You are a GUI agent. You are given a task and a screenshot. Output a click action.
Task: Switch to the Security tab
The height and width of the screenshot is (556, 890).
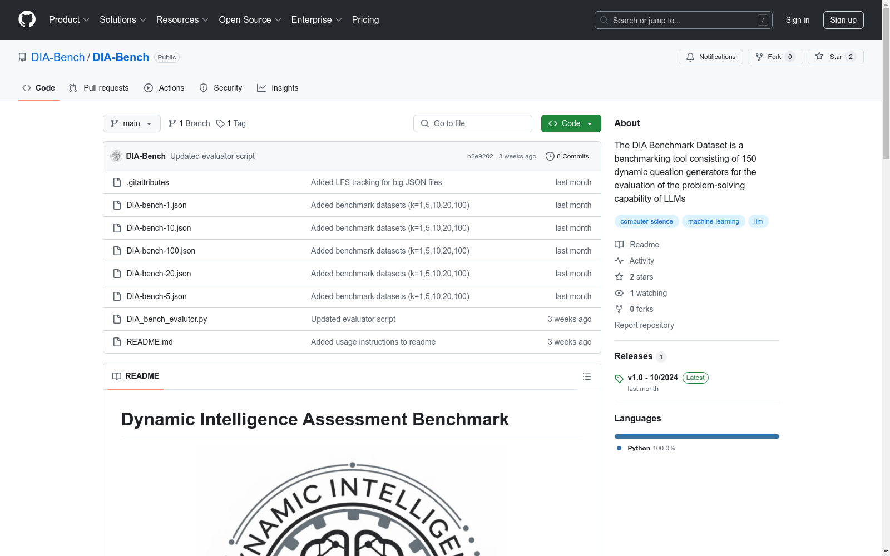pos(221,88)
